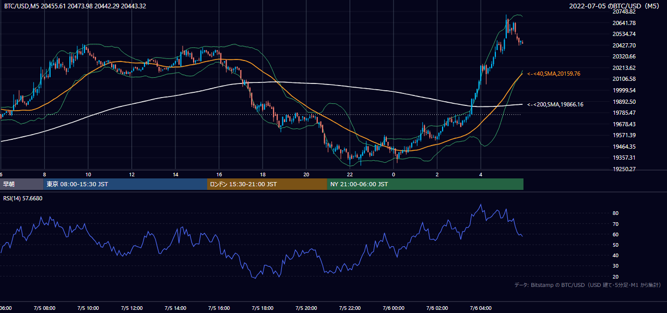This screenshot has height=313, width=667.
Task: Click the 東京 08:00-15:30 JST session bar
Action: tap(125, 184)
